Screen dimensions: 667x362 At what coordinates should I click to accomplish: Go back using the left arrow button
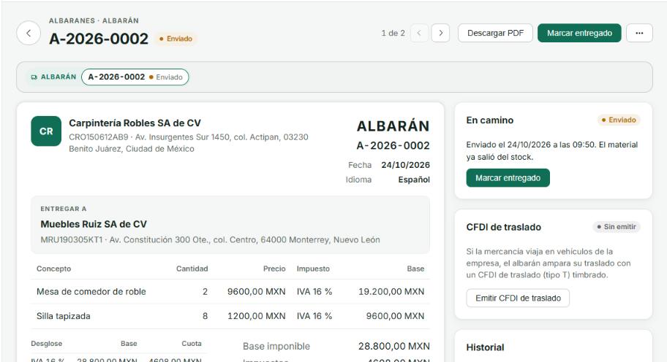coord(29,33)
